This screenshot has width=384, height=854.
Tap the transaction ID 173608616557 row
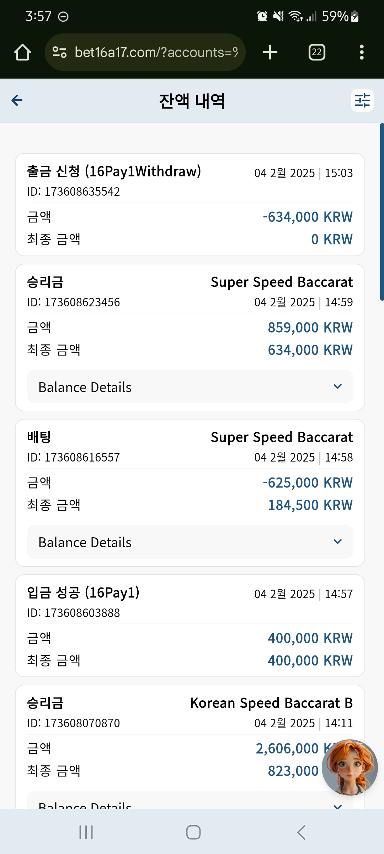coord(74,458)
